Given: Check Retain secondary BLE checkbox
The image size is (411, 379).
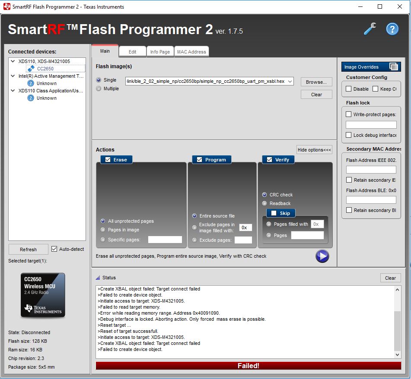Looking at the screenshot, I should [349, 210].
